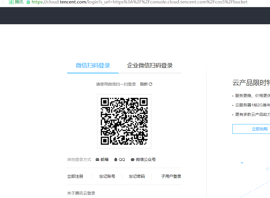Click the refresh circular arrow icon
Screen dimensions: 270x198
point(150,84)
